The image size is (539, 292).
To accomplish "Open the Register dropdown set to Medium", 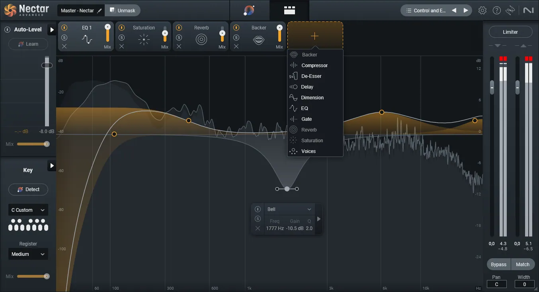I will click(28, 254).
